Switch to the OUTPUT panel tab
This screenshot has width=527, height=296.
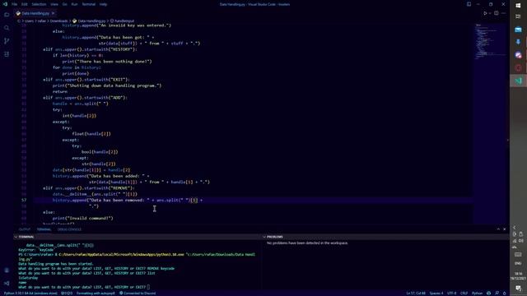coord(25,229)
